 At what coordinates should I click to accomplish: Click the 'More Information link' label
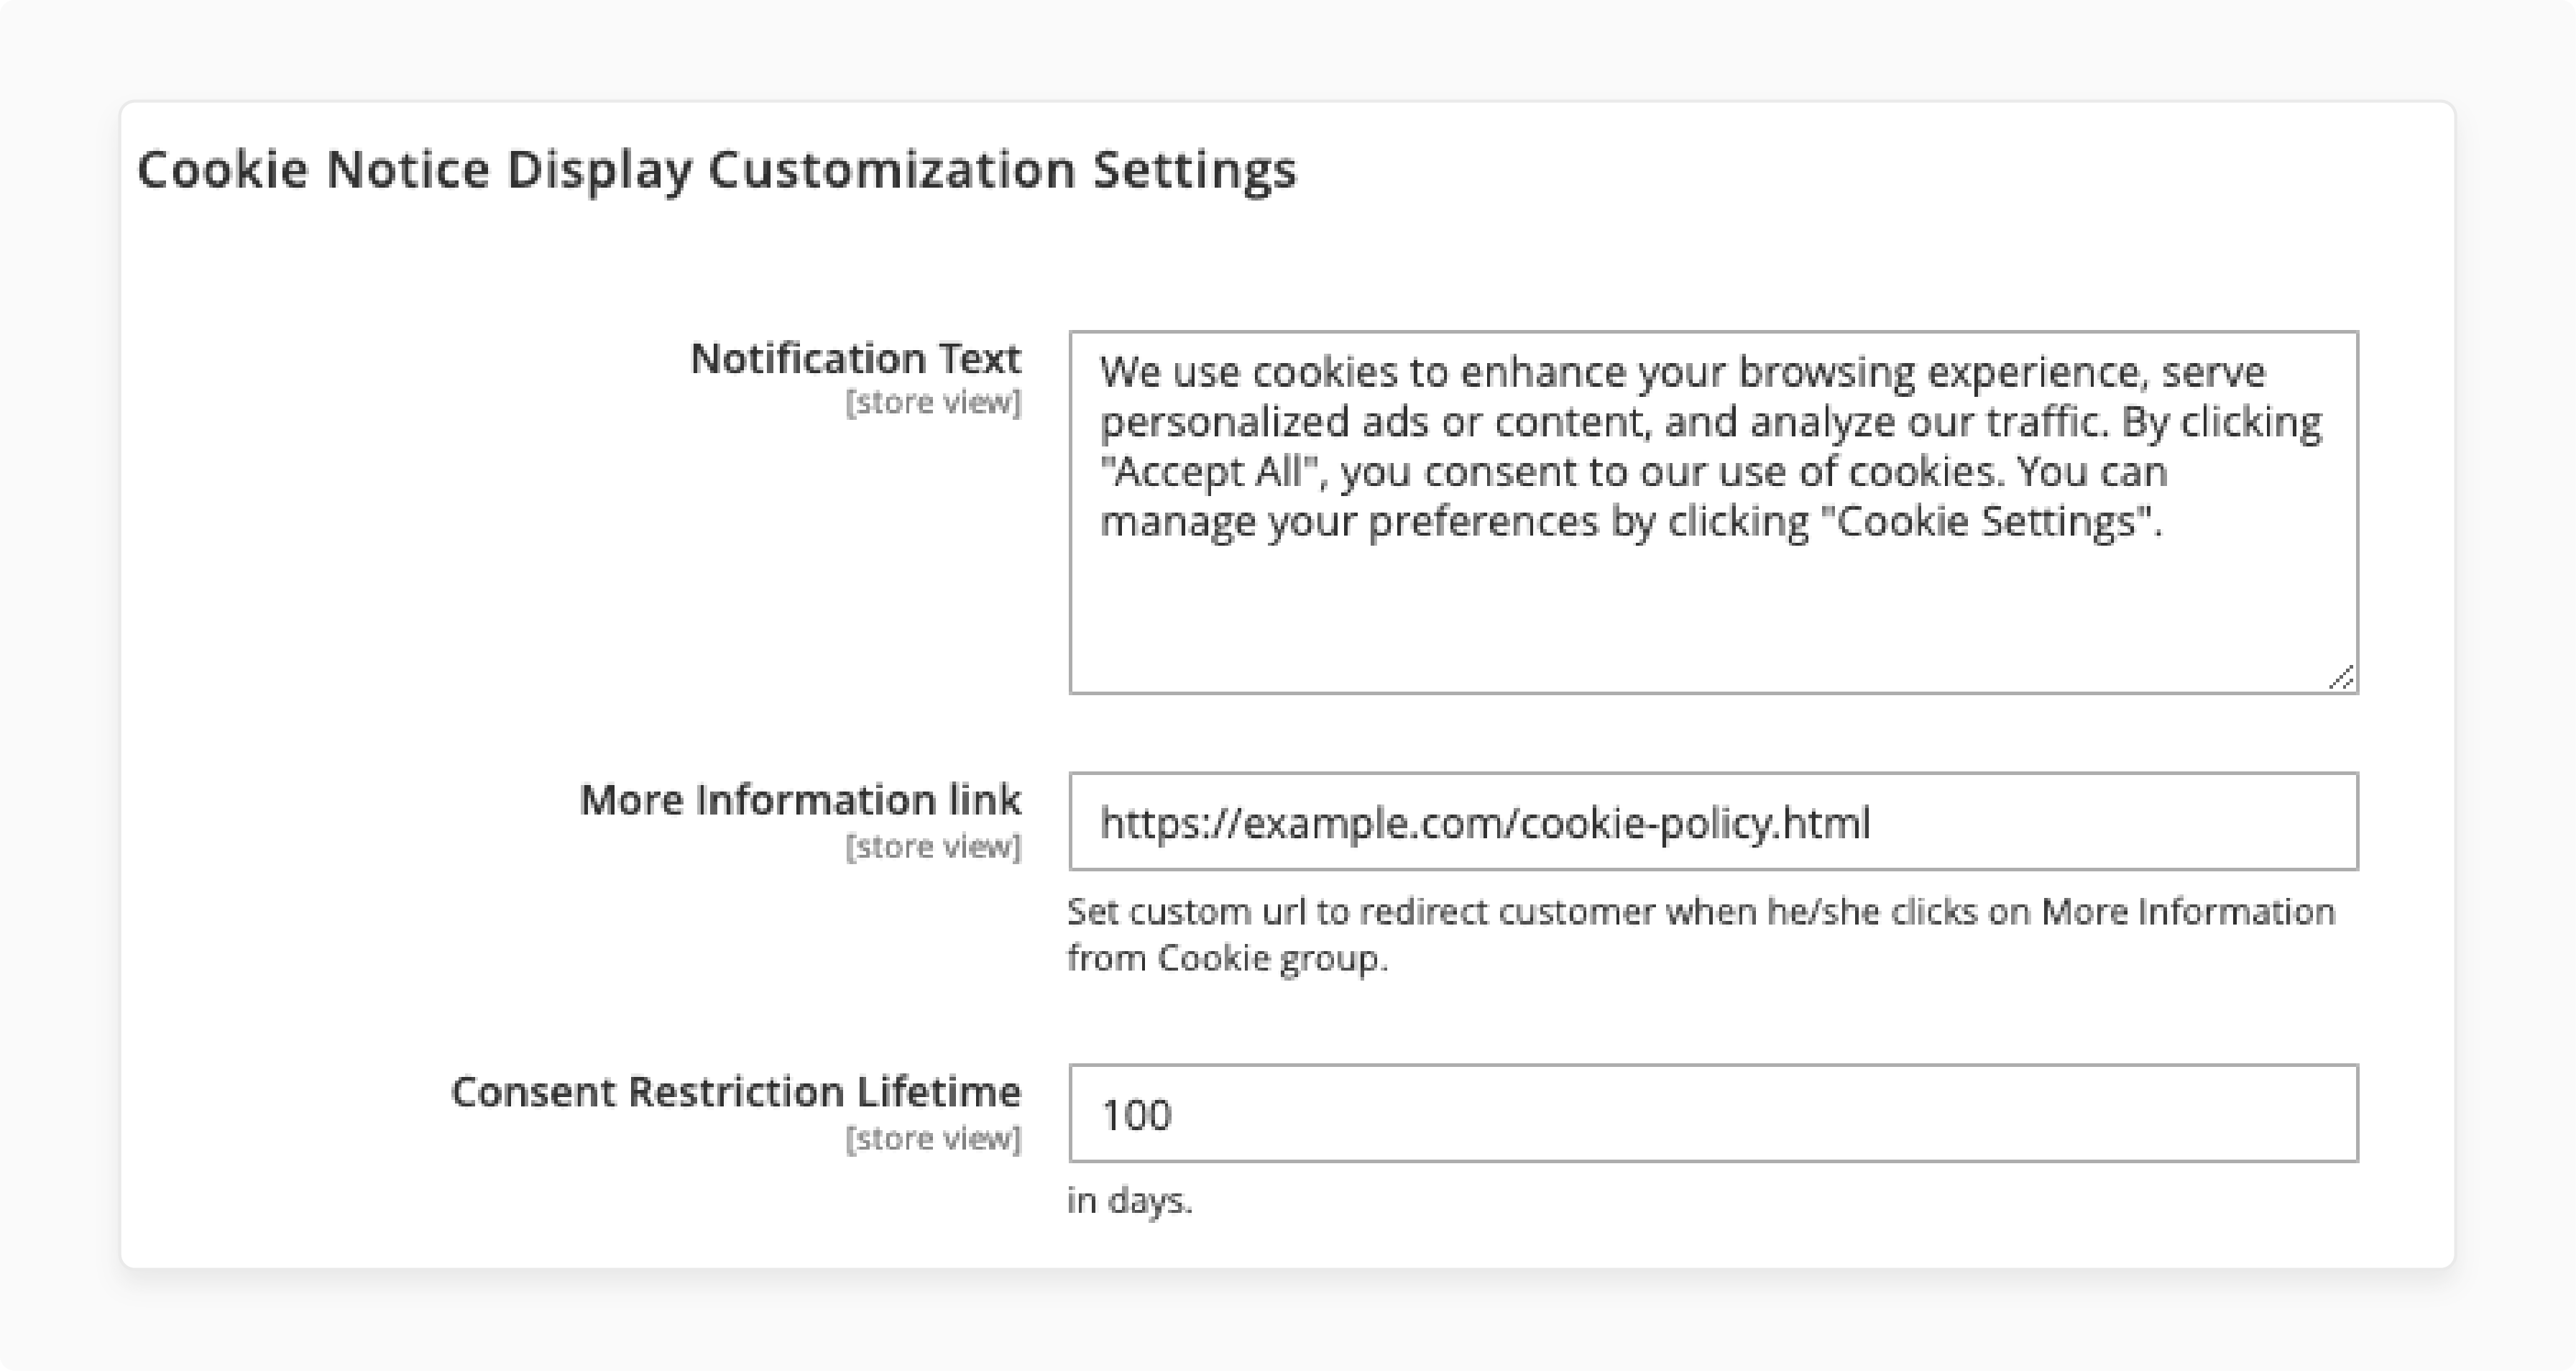(x=800, y=800)
